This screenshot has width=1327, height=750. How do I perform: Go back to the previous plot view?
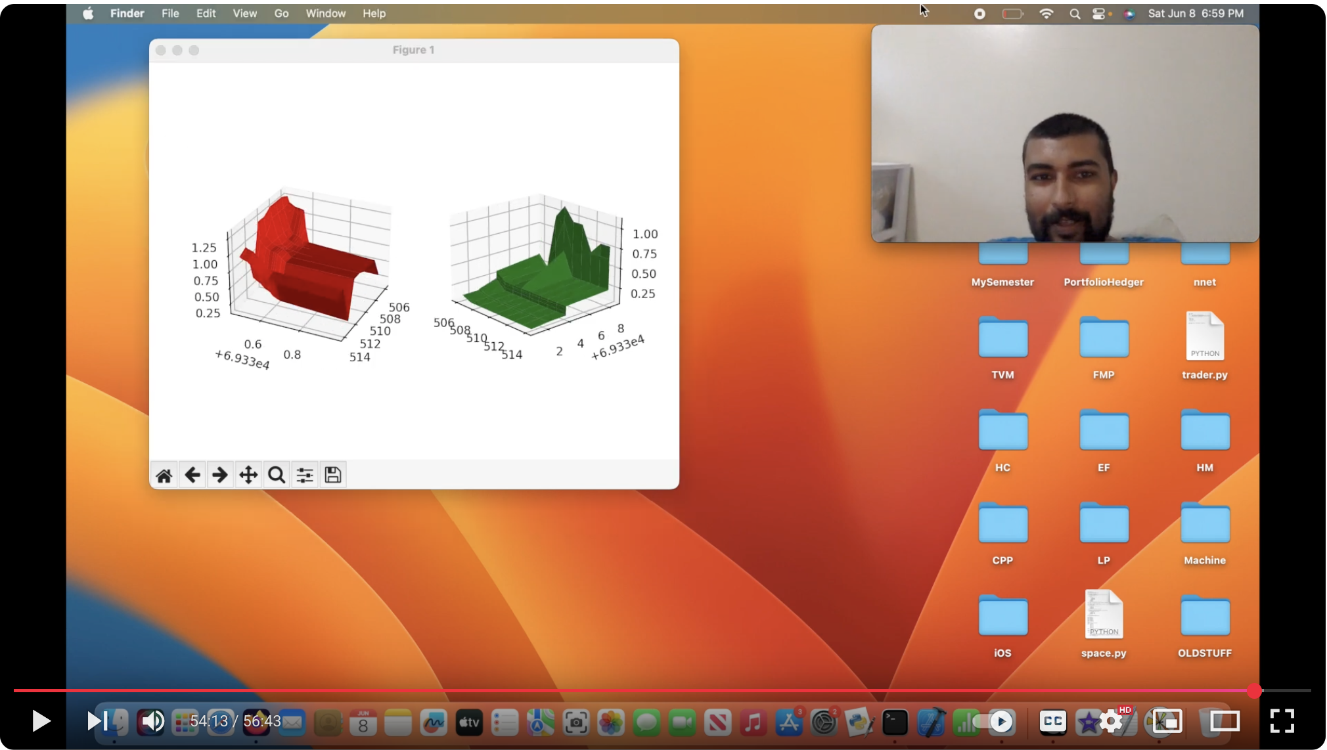click(x=192, y=475)
